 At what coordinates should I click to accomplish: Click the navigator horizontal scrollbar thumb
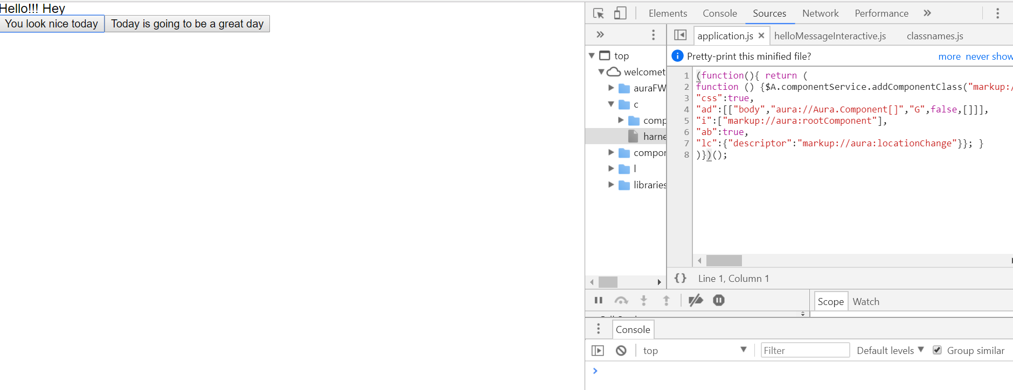point(608,282)
